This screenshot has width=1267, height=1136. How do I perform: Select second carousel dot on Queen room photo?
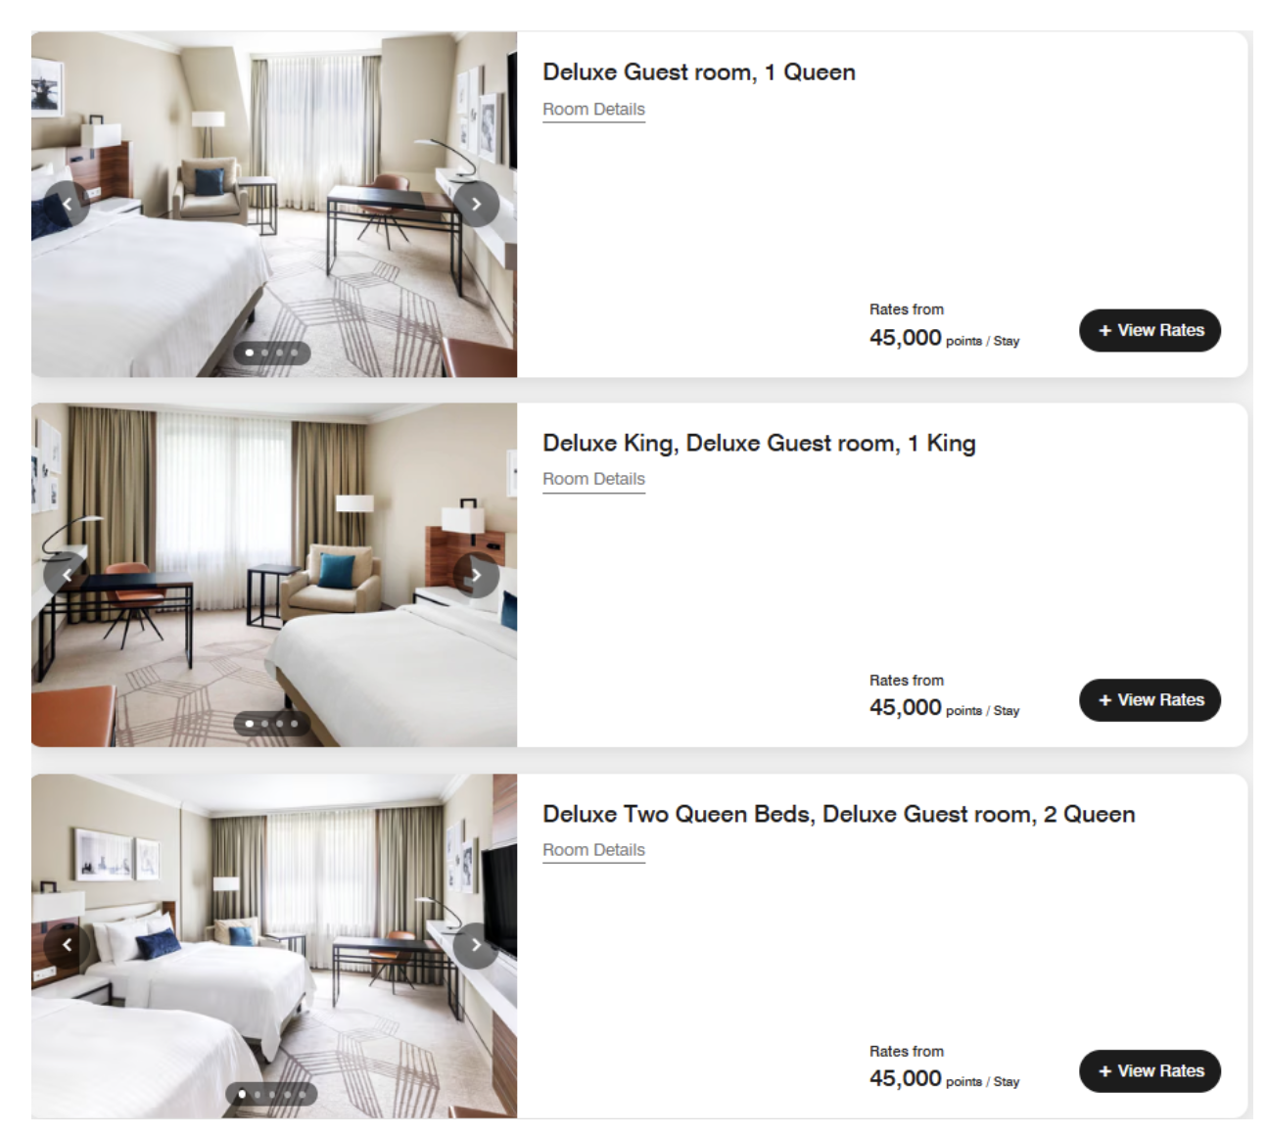pos(264,353)
